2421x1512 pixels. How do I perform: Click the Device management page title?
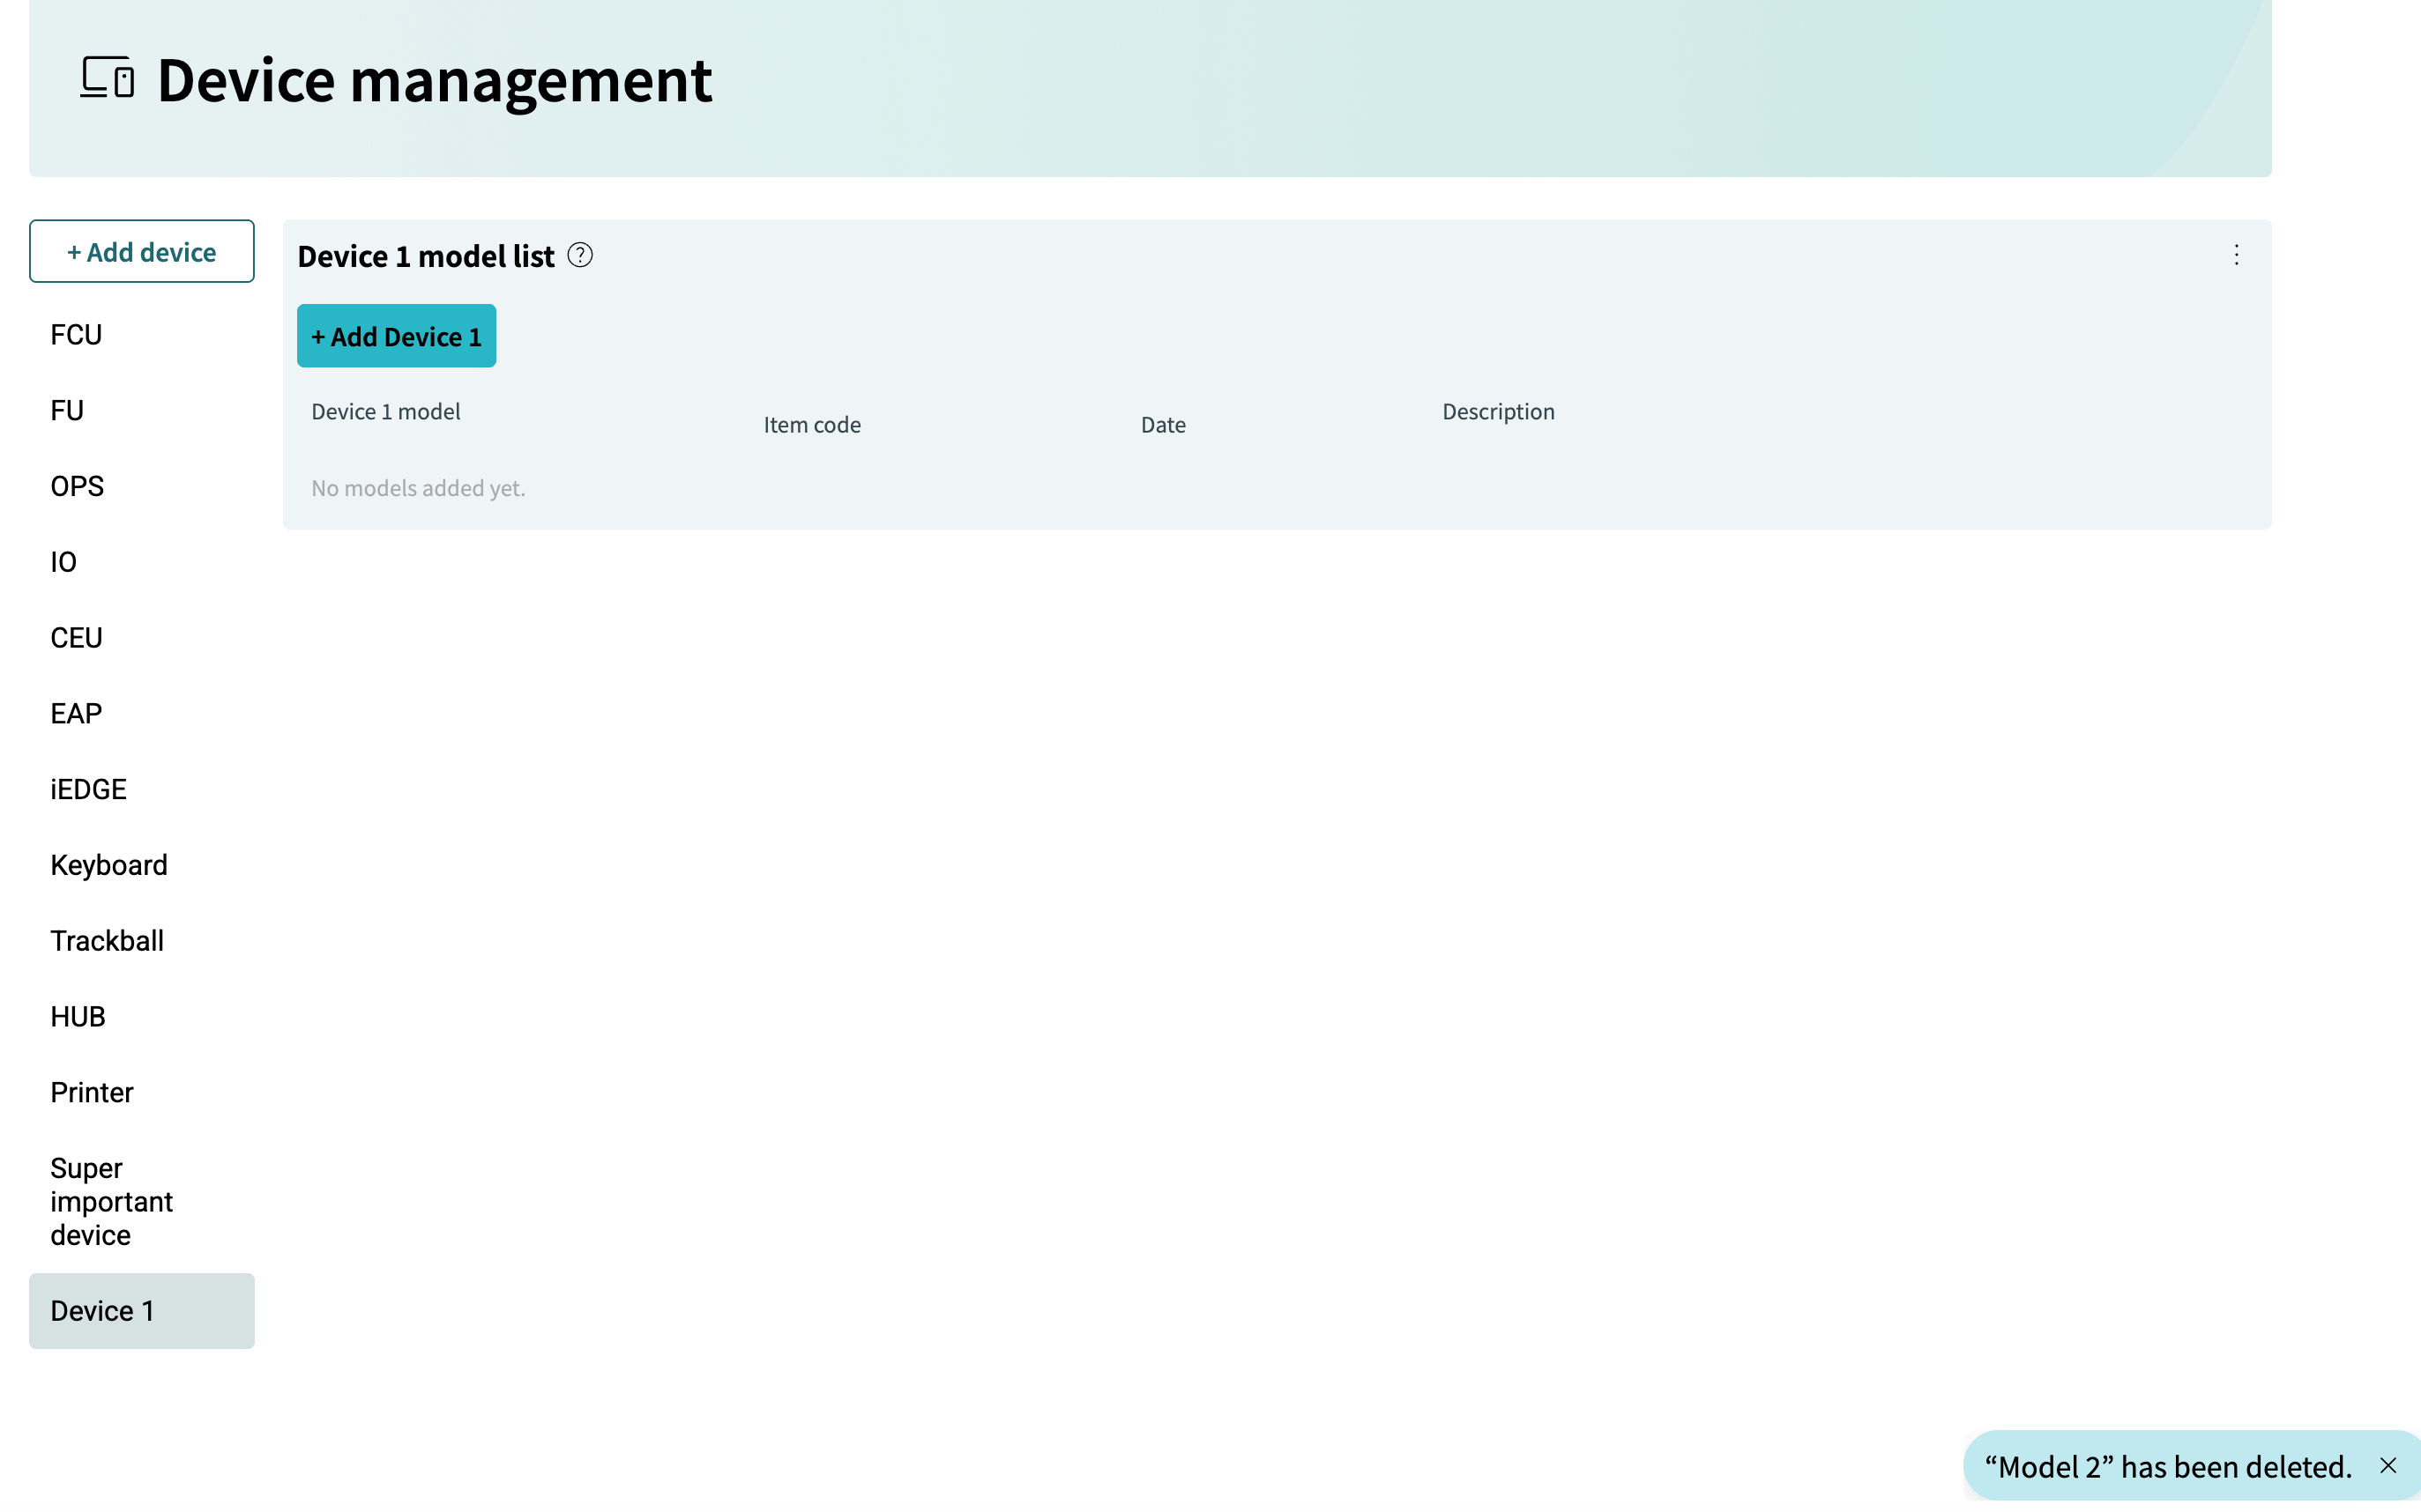click(x=434, y=80)
